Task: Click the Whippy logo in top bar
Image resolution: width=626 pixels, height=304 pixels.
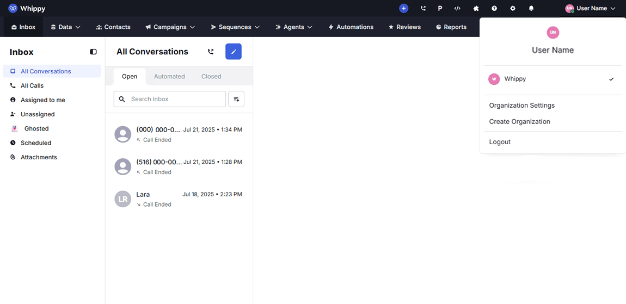Action: (x=27, y=8)
